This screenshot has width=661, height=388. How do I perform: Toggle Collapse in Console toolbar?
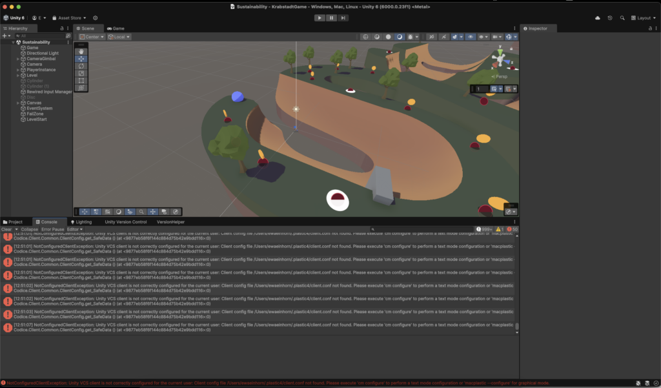(x=30, y=229)
